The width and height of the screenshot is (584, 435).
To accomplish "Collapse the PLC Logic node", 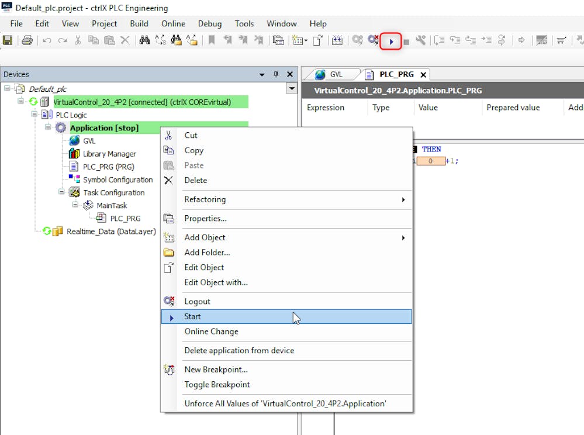I will tap(34, 114).
